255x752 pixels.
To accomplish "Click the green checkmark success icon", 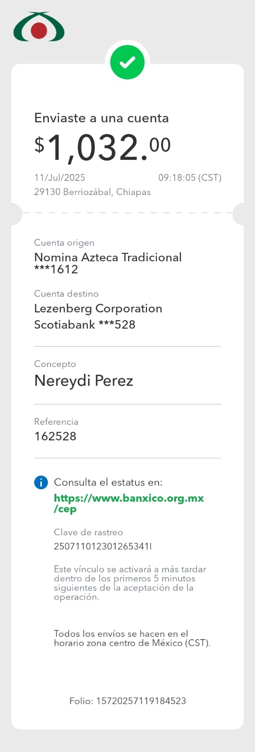I will coord(127,63).
